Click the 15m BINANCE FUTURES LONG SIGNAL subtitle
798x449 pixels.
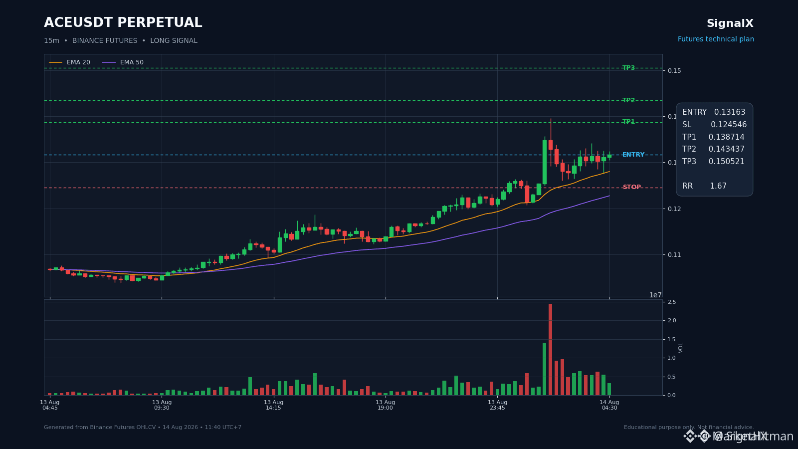121,41
